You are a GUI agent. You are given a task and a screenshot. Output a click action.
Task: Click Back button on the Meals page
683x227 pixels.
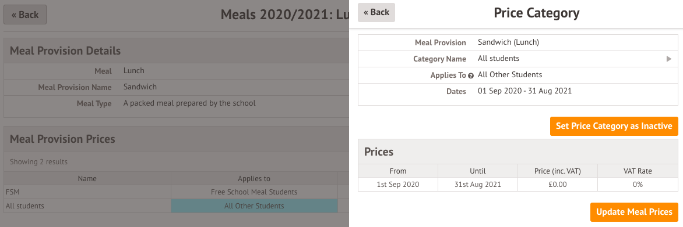click(x=25, y=15)
